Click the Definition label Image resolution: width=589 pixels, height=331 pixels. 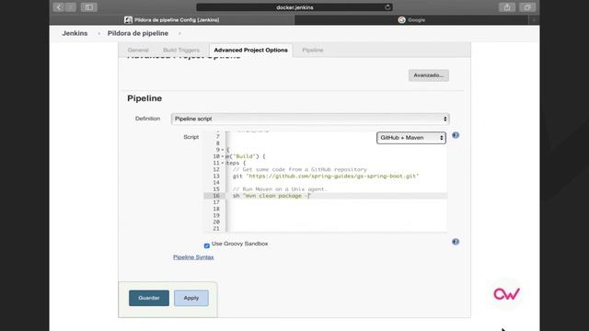(x=147, y=119)
